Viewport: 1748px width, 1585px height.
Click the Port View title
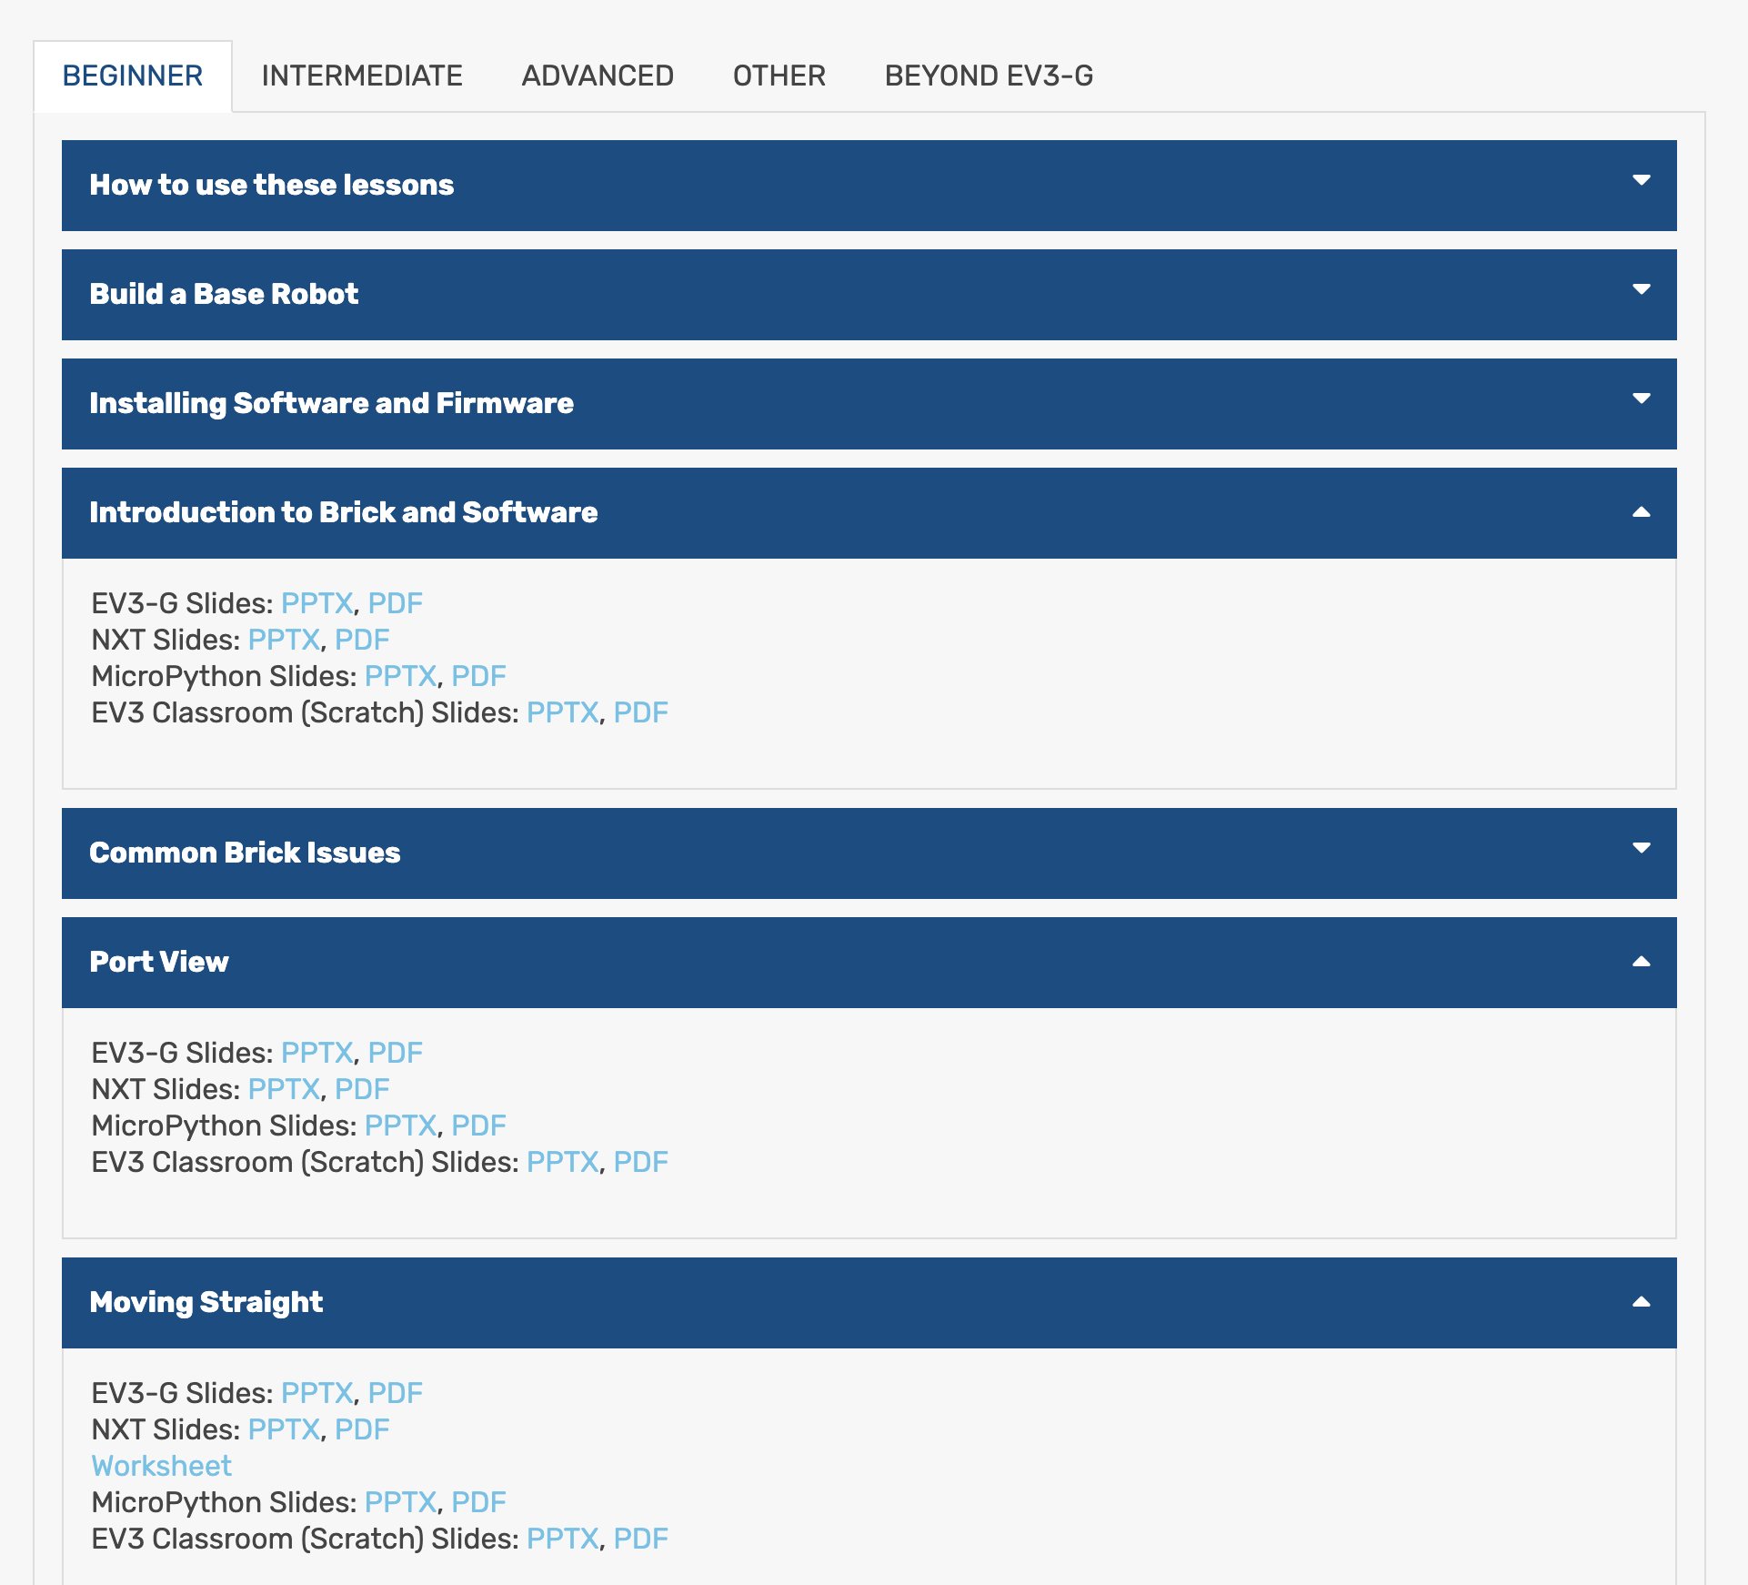[159, 962]
